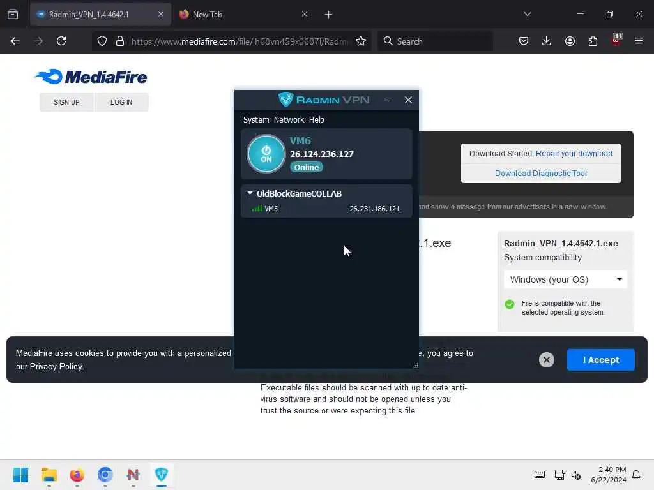Screen dimensions: 654x490
Task: Click the MediaFire logo
Action: pyautogui.click(x=91, y=77)
